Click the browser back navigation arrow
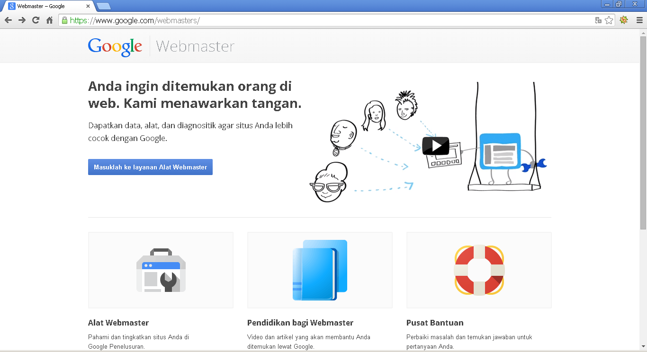The height and width of the screenshot is (352, 647). [8, 20]
